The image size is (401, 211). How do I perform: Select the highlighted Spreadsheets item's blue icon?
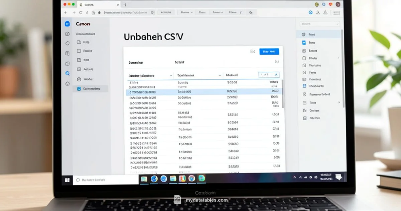coord(79,88)
